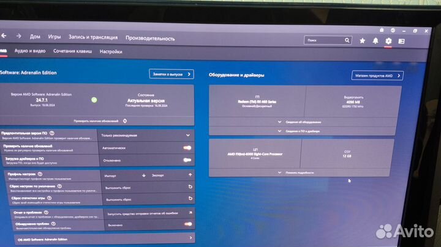
Task: Click refresh icon next to Проверить наличие обновлений
Action: point(126,121)
